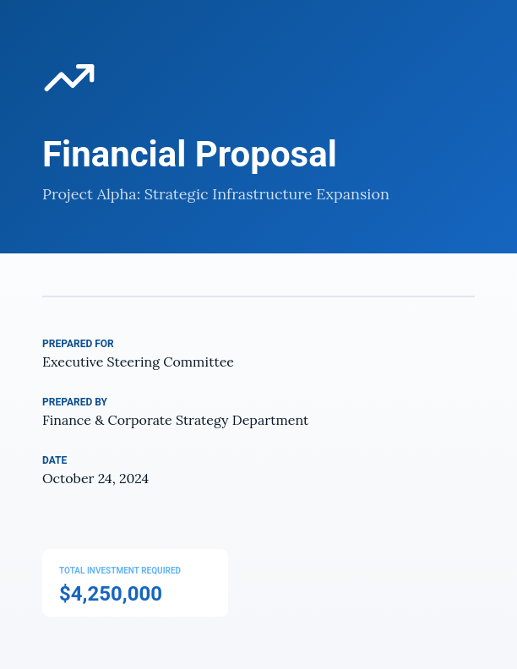This screenshot has width=517, height=669.
Task: Select the "October 24, 2024" date
Action: coord(95,479)
